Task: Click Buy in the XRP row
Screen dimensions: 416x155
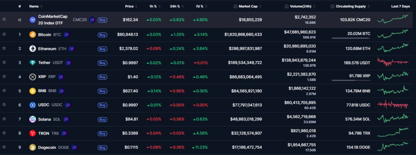Action: point(102,77)
